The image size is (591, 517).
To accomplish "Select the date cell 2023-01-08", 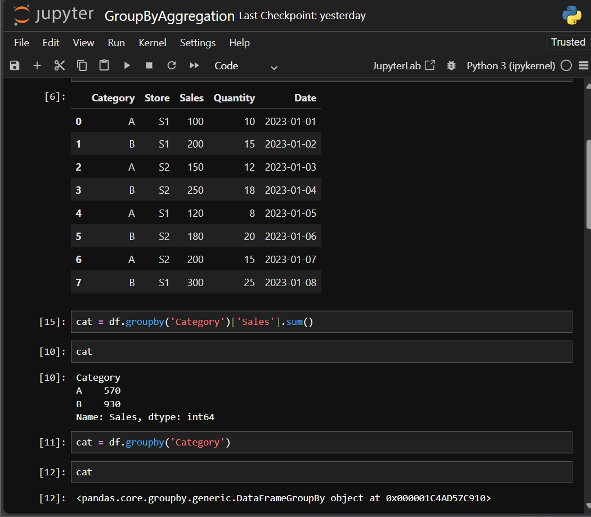I will [290, 283].
